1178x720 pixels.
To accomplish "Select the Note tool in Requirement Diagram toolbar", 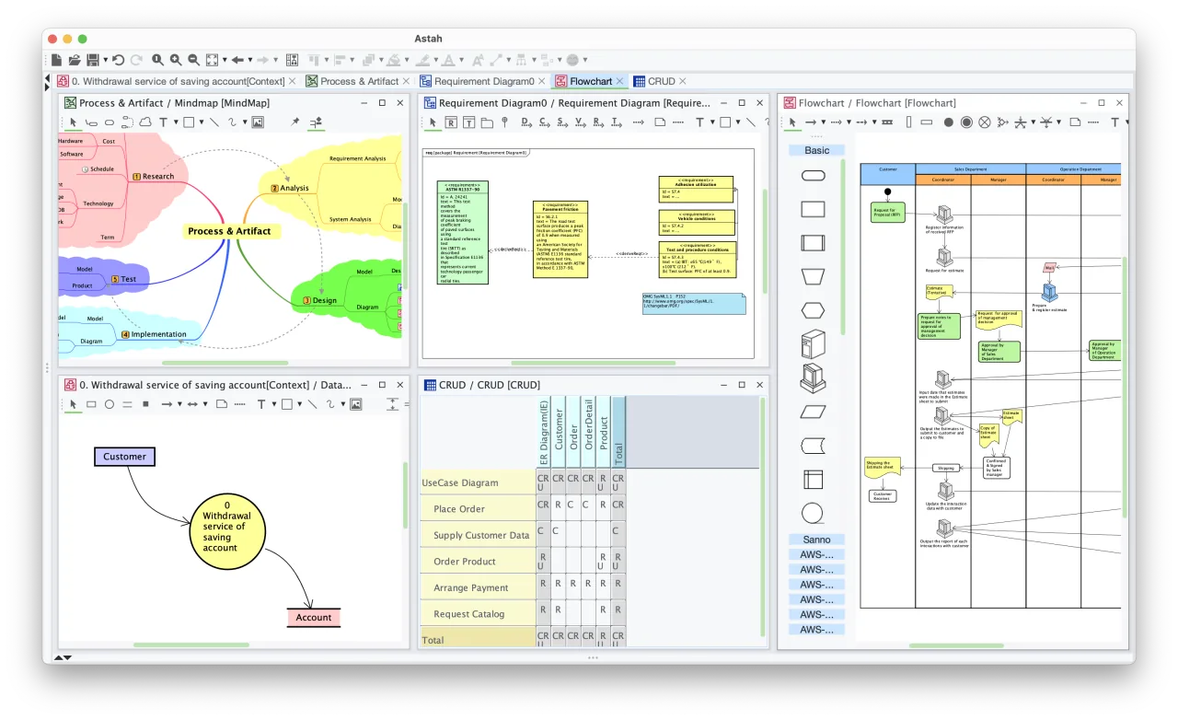I will 660,122.
